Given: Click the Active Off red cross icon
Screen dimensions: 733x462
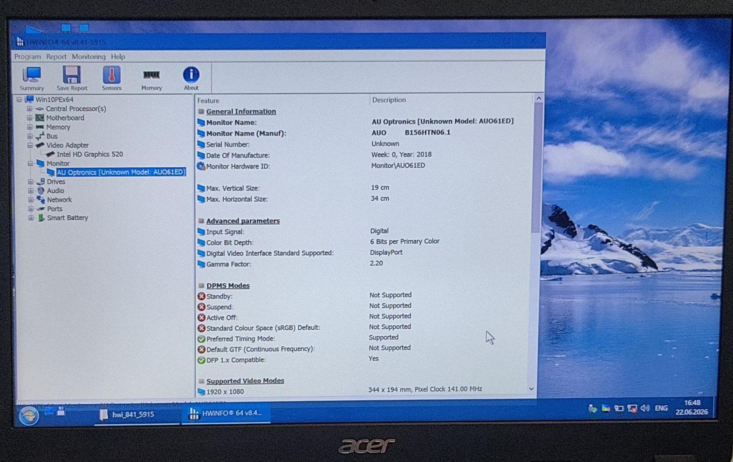Looking at the screenshot, I should pos(201,318).
